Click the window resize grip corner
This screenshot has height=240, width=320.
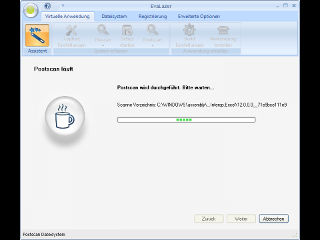click(x=295, y=235)
